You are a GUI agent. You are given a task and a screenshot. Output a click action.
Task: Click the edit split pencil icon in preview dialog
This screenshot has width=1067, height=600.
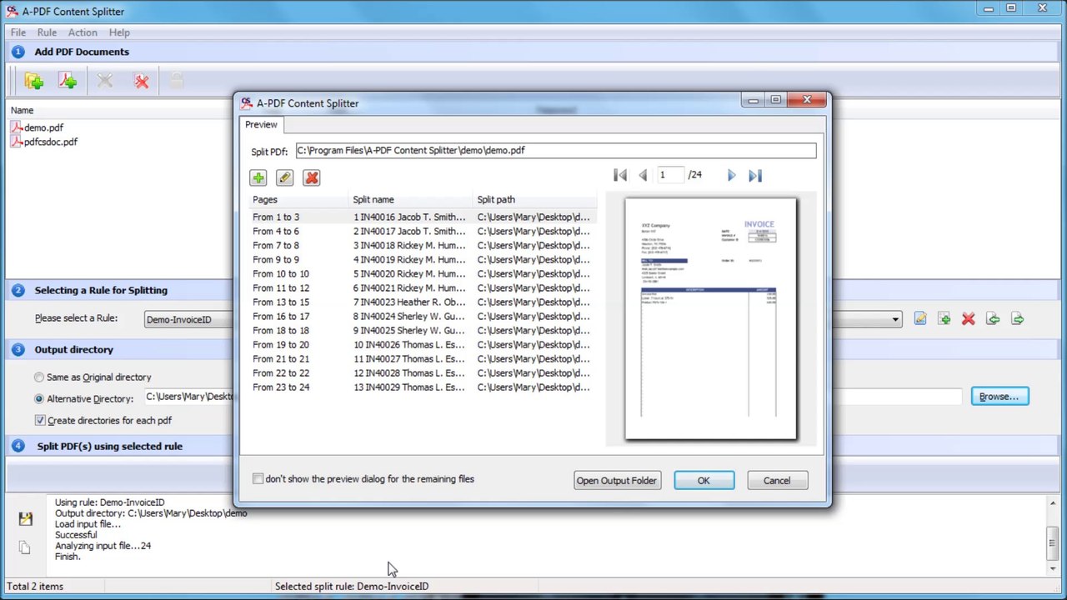pyautogui.click(x=284, y=177)
